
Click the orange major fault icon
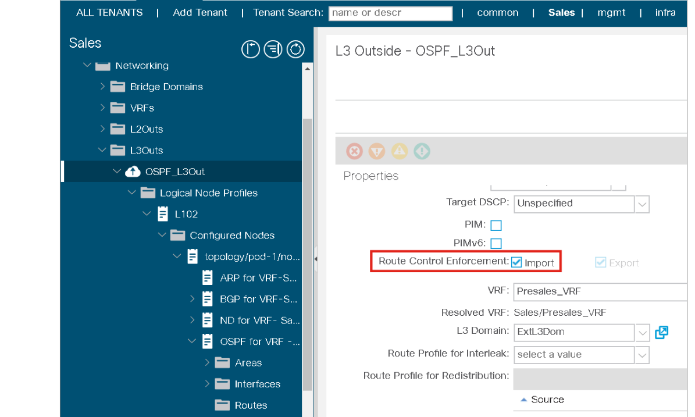coord(377,151)
